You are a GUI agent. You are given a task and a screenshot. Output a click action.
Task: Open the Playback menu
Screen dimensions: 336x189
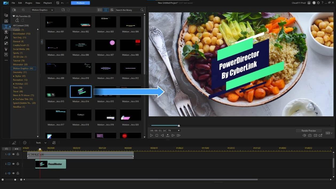(x=48, y=3)
